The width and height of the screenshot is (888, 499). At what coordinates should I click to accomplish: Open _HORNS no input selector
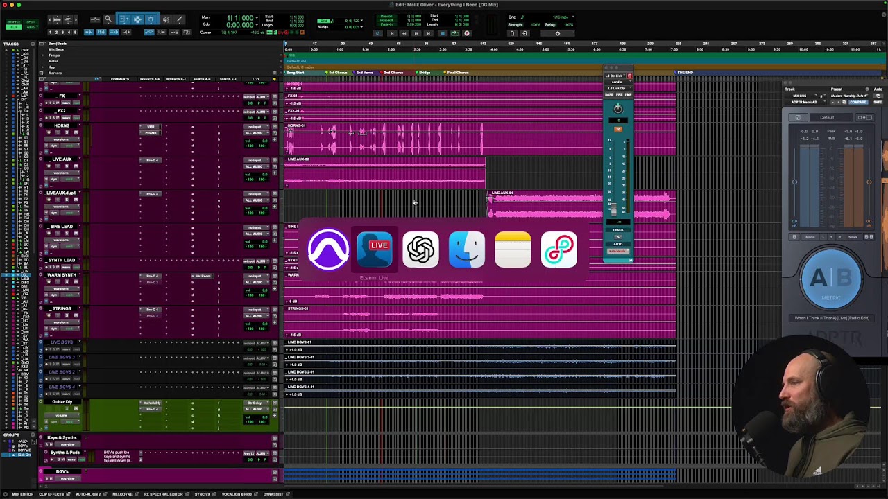tap(255, 127)
